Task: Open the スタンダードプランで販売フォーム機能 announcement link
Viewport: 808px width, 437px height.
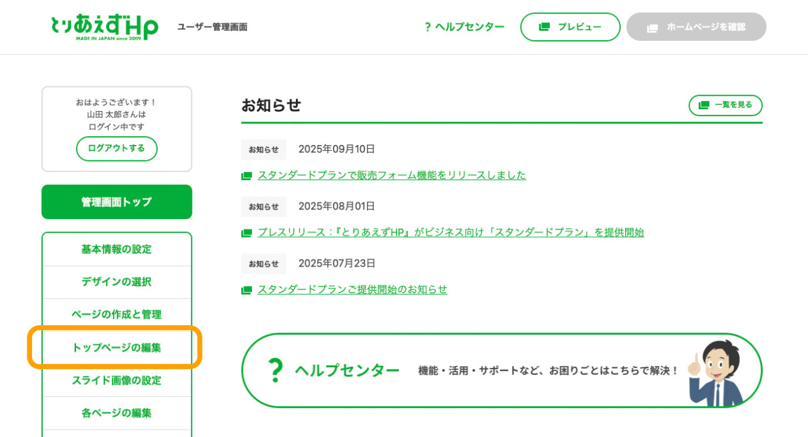Action: [391, 175]
